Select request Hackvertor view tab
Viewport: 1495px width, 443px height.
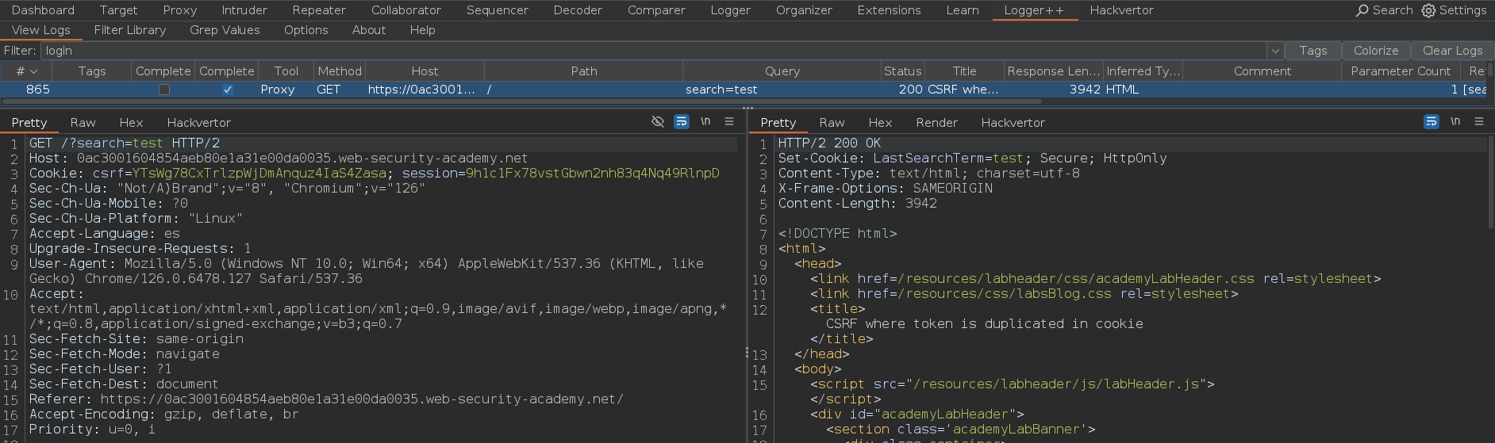tap(198, 123)
